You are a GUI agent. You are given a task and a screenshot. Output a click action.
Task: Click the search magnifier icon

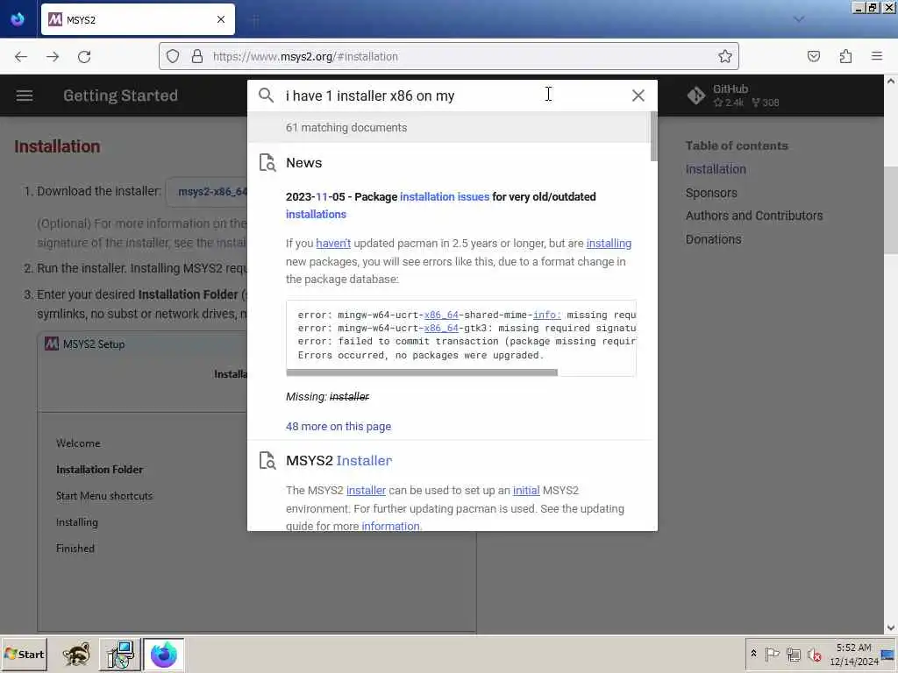(266, 95)
